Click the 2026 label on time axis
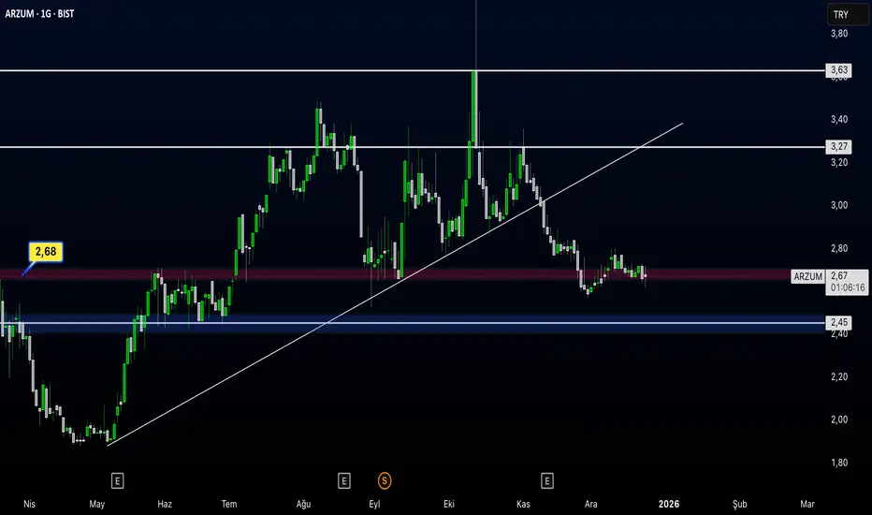 pyautogui.click(x=668, y=504)
